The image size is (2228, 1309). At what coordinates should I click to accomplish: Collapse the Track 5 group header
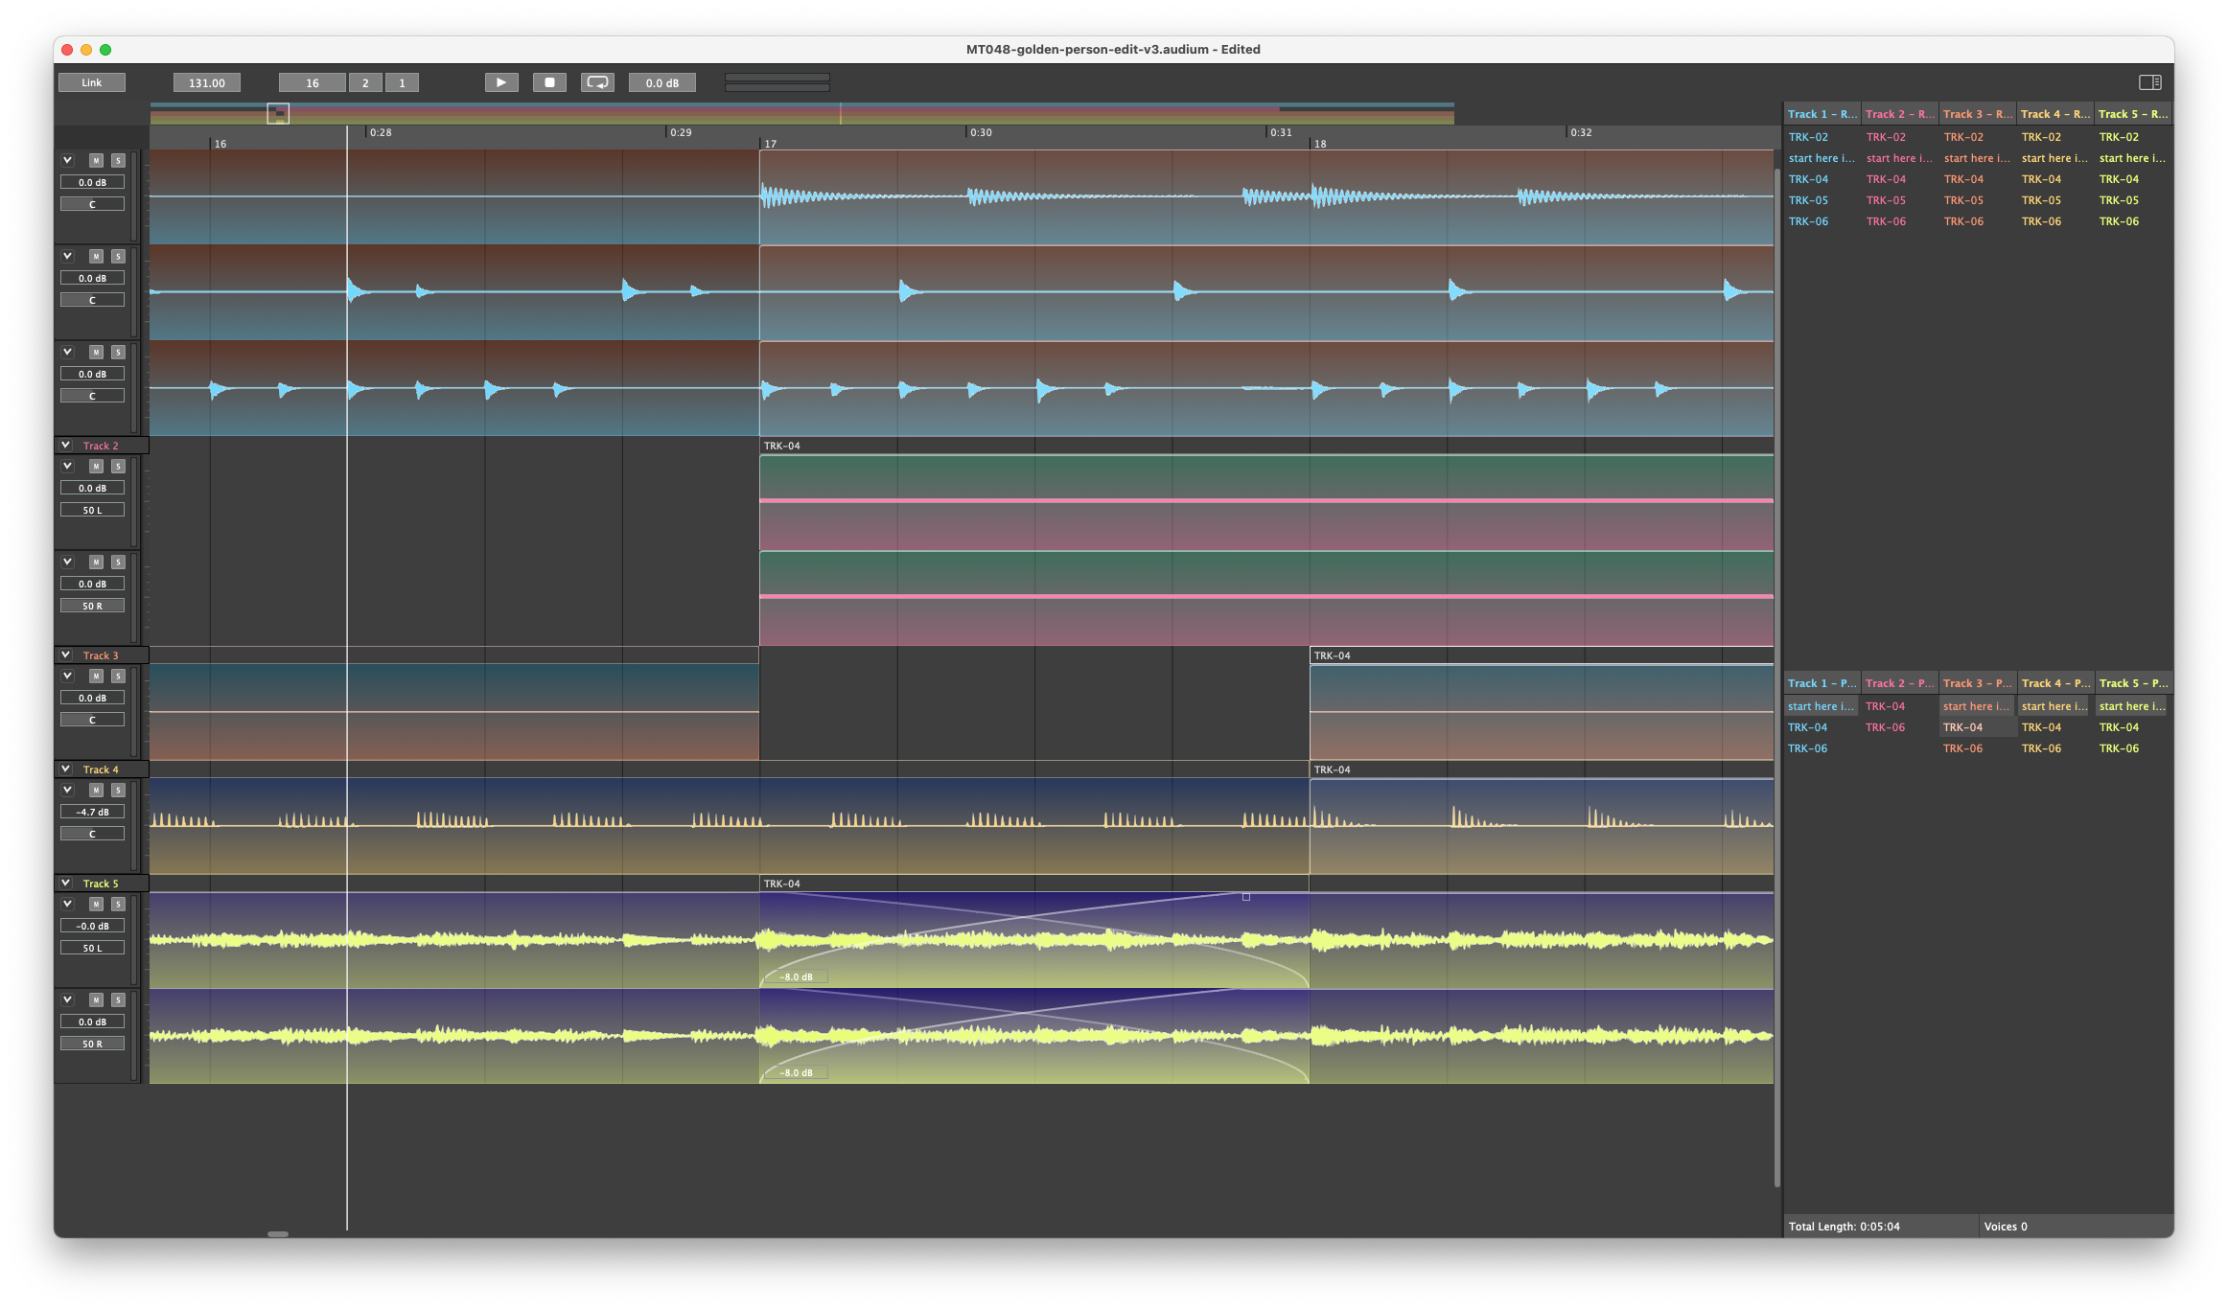65,884
